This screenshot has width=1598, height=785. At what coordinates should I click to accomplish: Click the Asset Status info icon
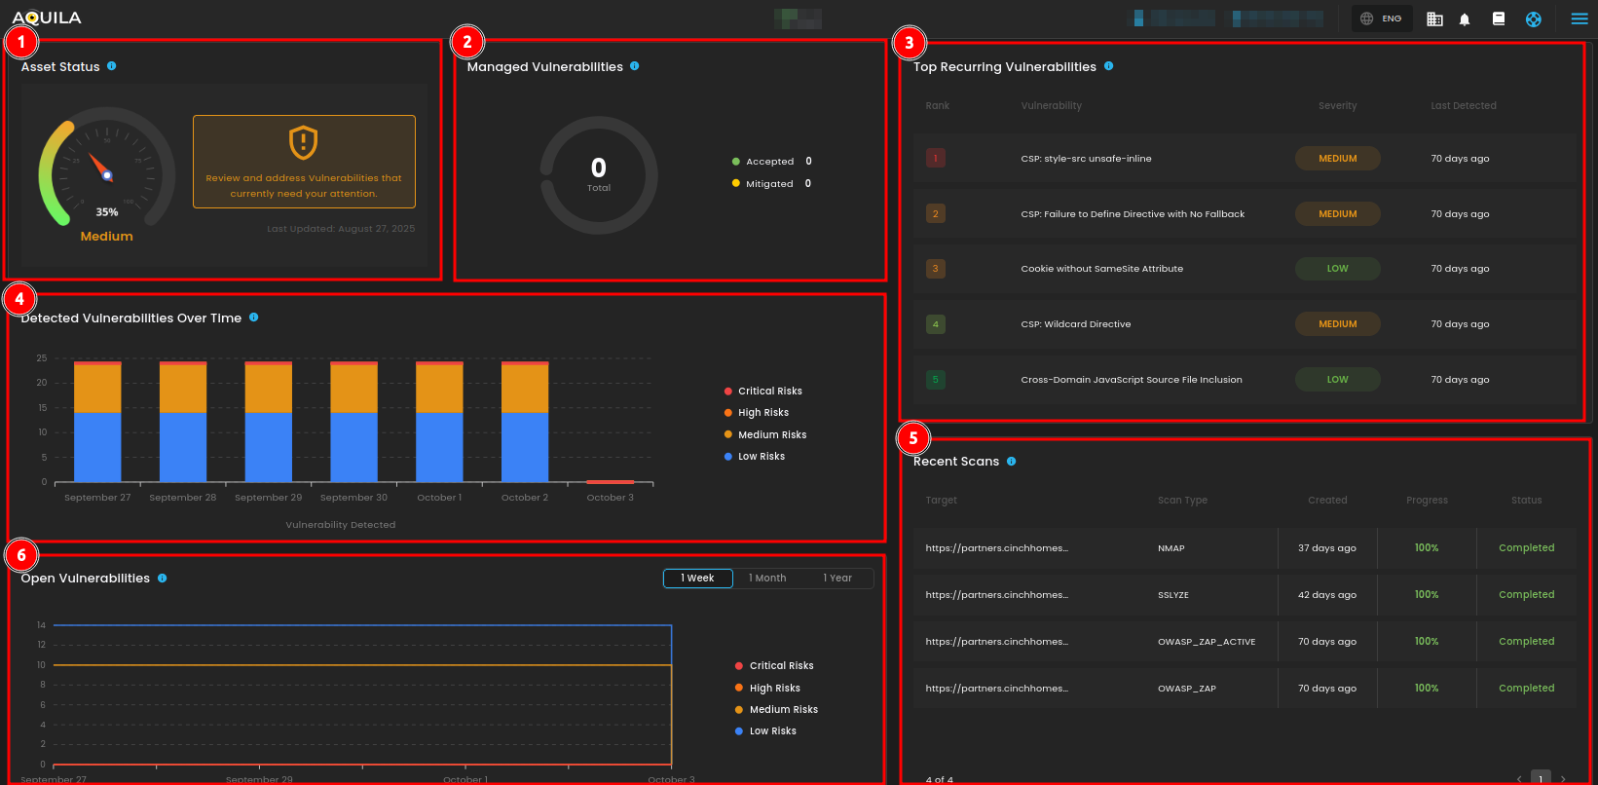pyautogui.click(x=112, y=66)
